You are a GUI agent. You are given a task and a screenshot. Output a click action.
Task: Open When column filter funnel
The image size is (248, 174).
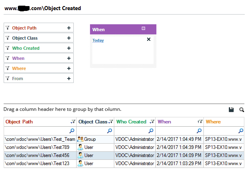coord(200,121)
